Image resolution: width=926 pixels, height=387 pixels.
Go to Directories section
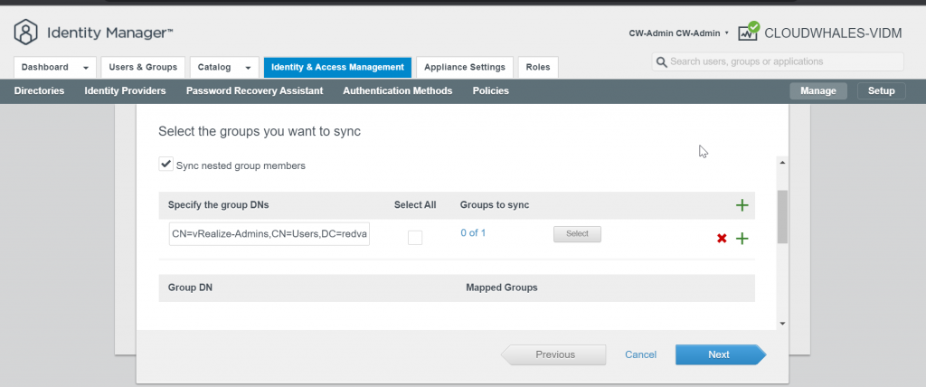point(39,91)
